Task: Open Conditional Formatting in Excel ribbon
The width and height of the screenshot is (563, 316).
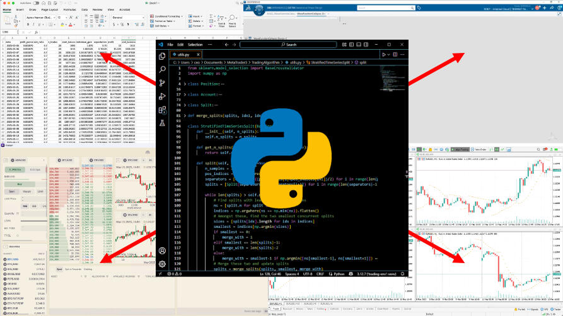Action: [x=166, y=16]
